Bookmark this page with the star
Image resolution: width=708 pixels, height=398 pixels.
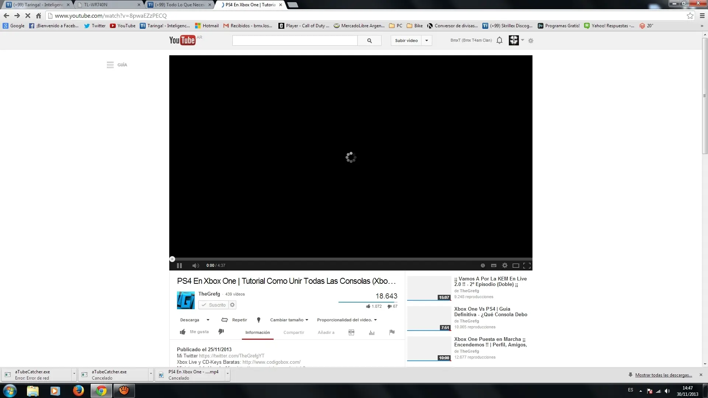[x=690, y=15]
